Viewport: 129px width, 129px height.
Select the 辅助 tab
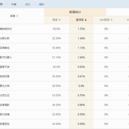coord(41,4)
